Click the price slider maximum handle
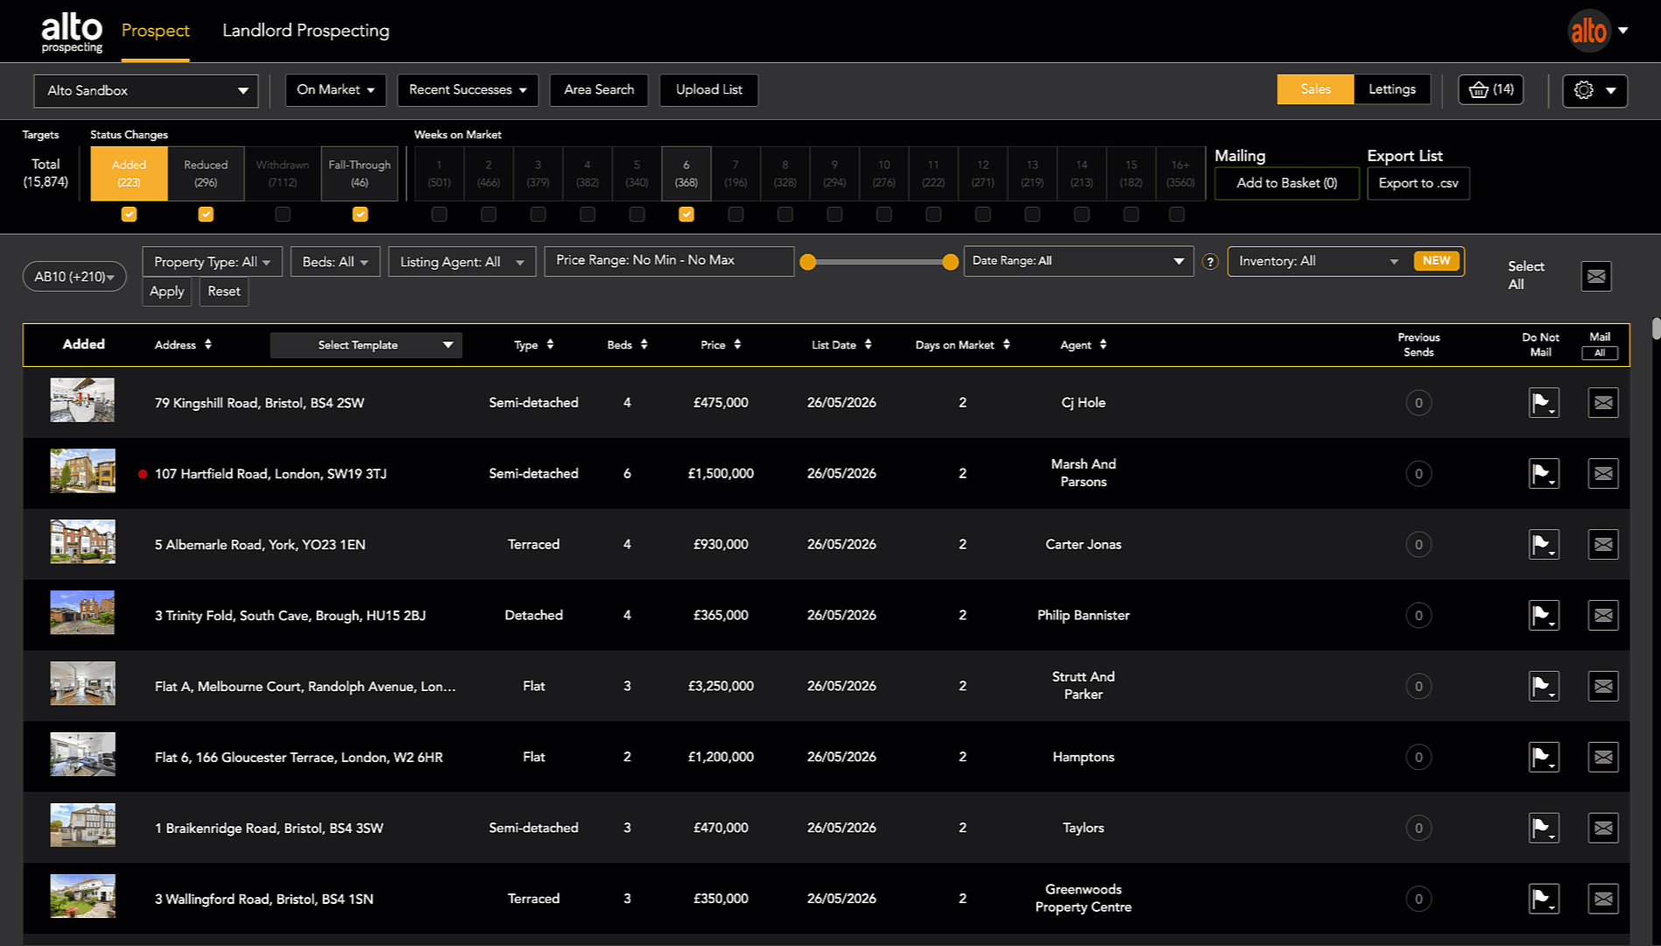Viewport: 1661px width, 946px height. pos(950,262)
